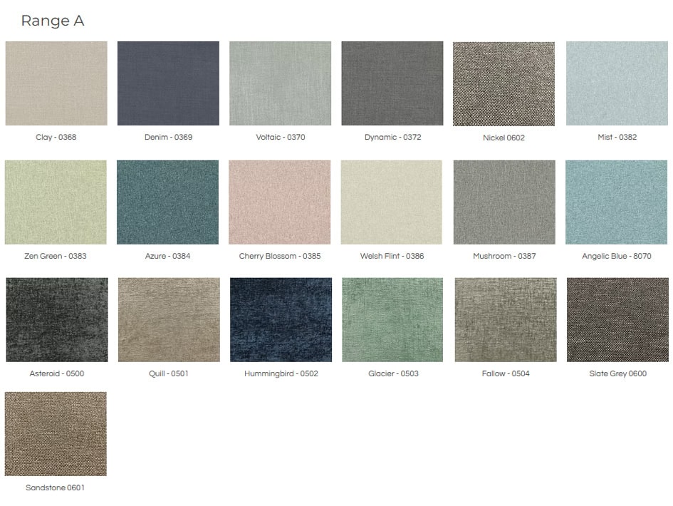Click the "Sandstone 0601" label
This screenshot has width=673, height=506.
coord(55,487)
